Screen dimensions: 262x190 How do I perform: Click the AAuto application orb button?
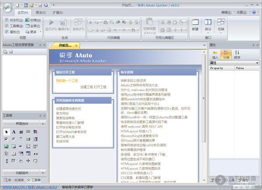(x=8, y=8)
